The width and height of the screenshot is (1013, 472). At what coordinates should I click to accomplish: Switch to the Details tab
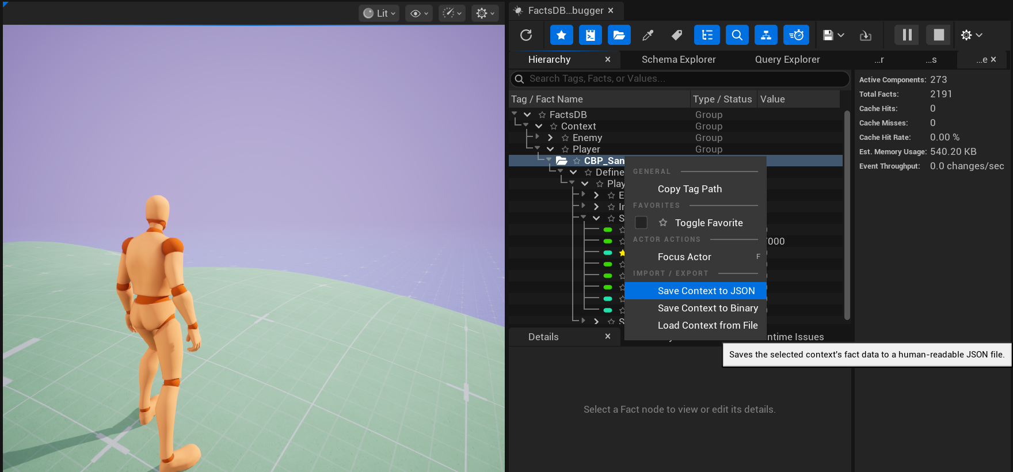click(x=543, y=337)
